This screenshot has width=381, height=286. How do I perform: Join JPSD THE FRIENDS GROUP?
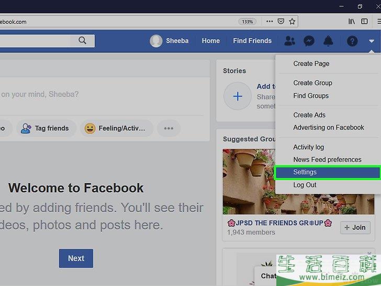[355, 228]
